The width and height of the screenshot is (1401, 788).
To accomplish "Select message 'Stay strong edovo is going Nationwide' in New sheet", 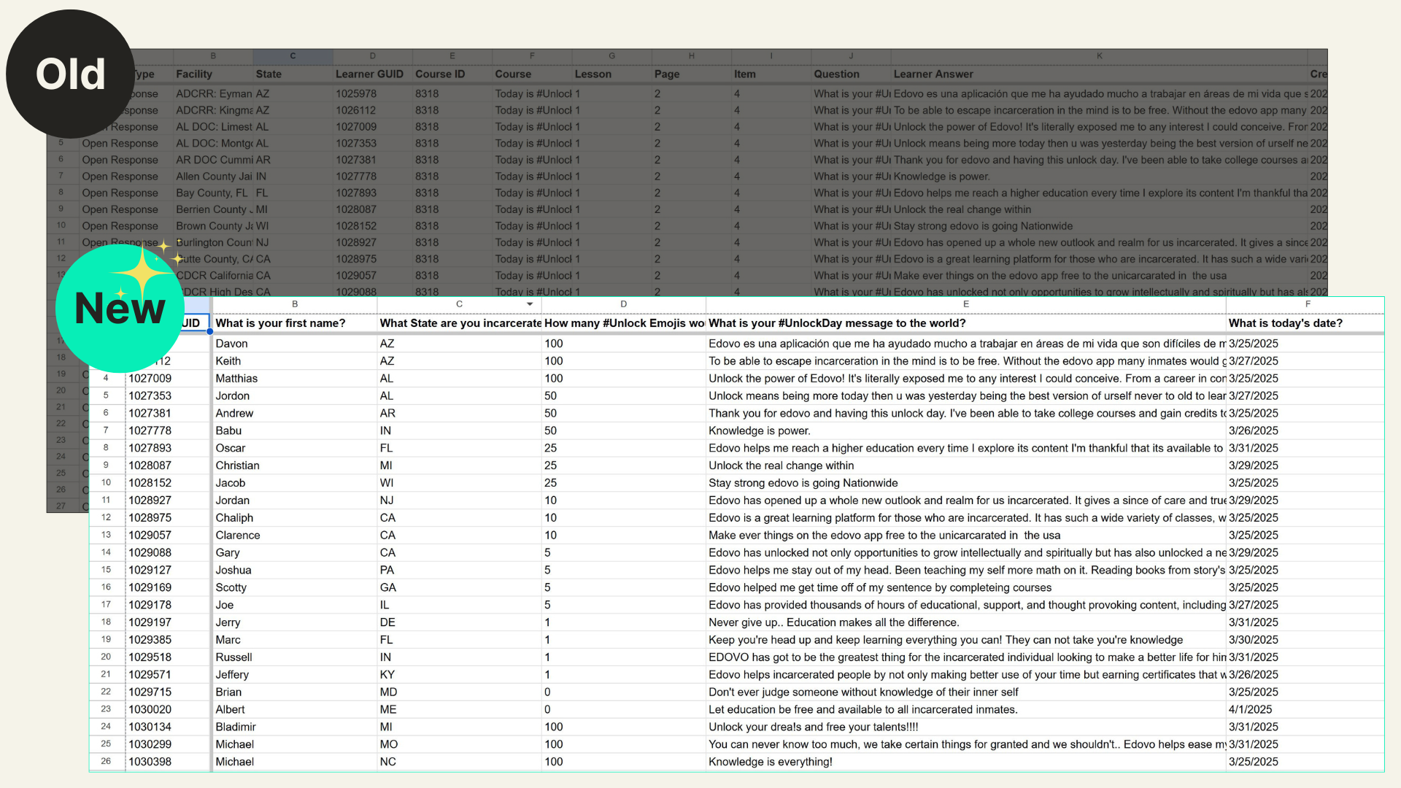I will point(966,483).
